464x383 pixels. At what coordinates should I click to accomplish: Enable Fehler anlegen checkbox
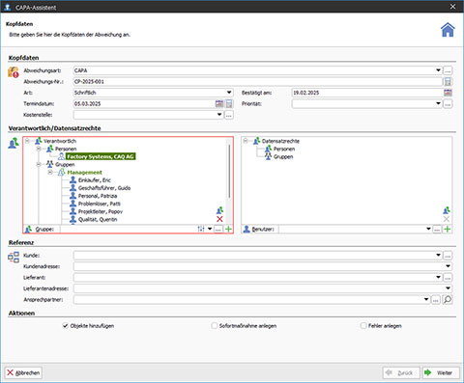tap(363, 326)
